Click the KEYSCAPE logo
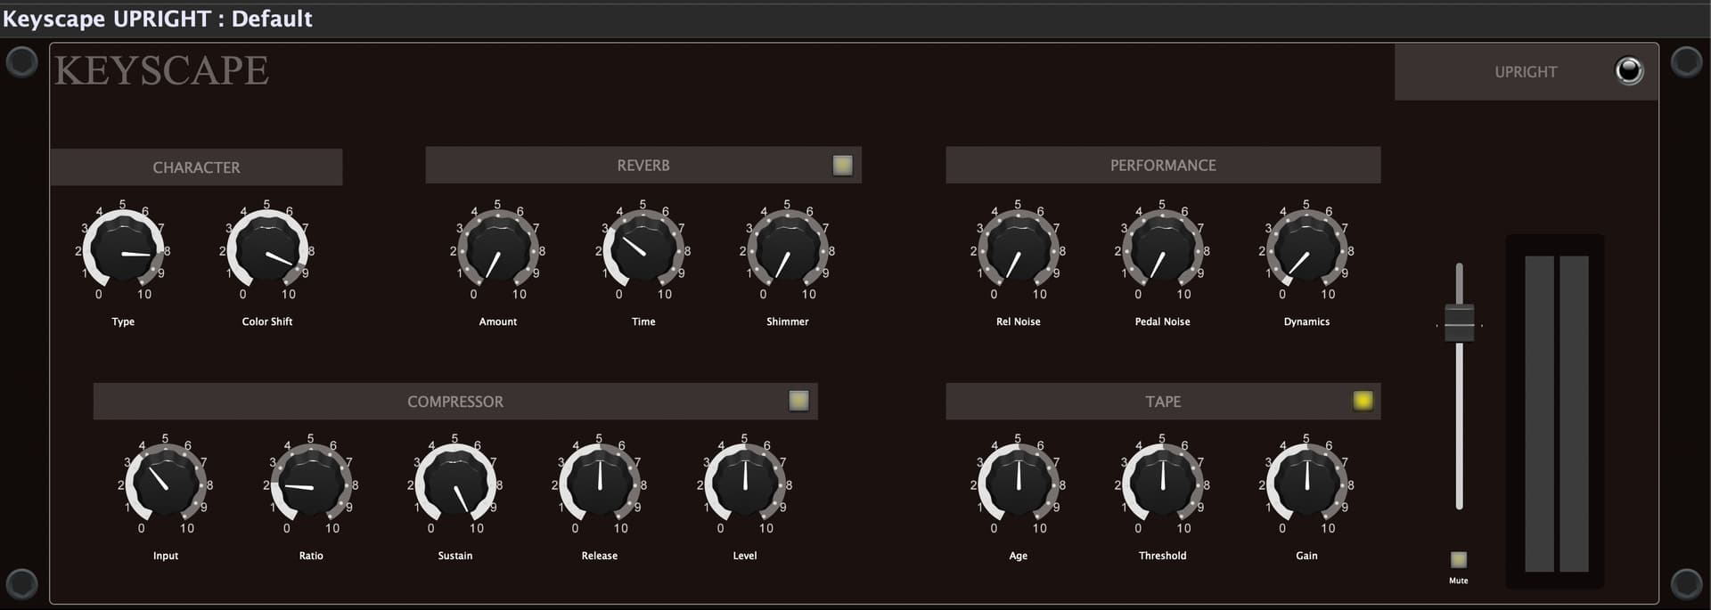 pyautogui.click(x=161, y=70)
